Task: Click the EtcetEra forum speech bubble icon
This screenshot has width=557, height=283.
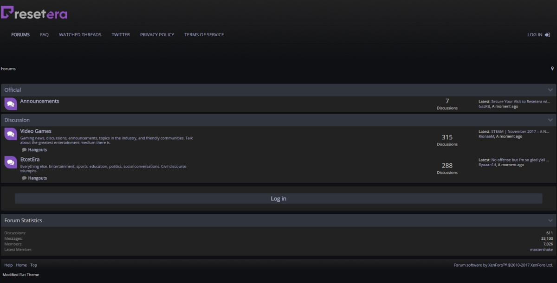Action: [10, 162]
